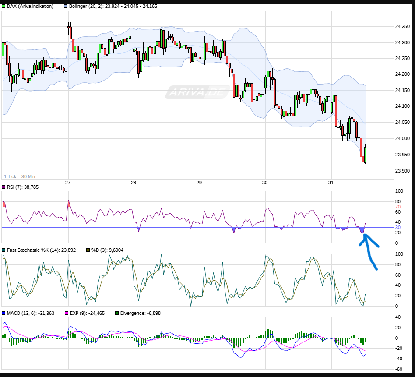Select the "1 Tick = 30 Min." label
The width and height of the screenshot is (415, 377).
[x=20, y=176]
